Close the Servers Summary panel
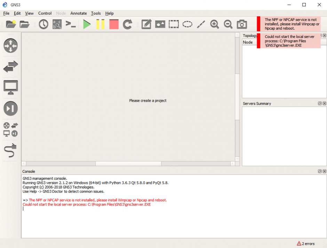 pos(325,103)
